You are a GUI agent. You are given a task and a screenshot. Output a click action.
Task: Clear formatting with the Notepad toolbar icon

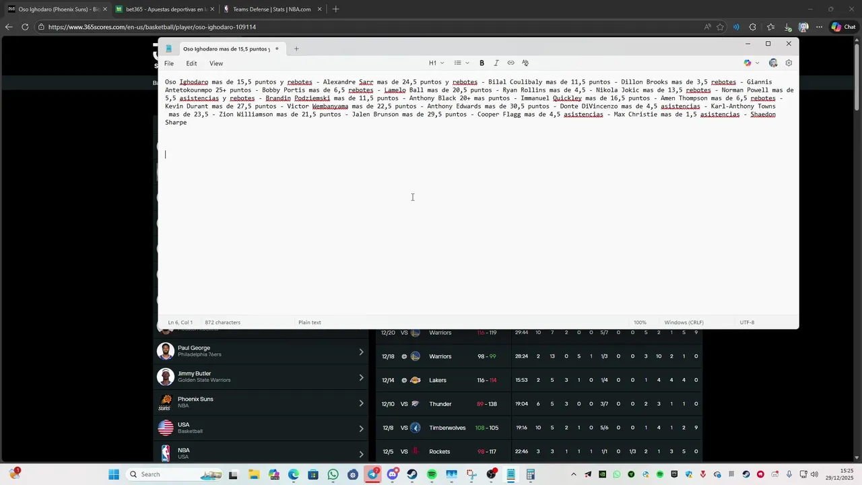(525, 63)
